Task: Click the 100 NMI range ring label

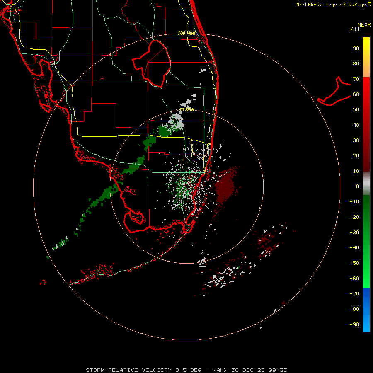Action: click(x=186, y=33)
